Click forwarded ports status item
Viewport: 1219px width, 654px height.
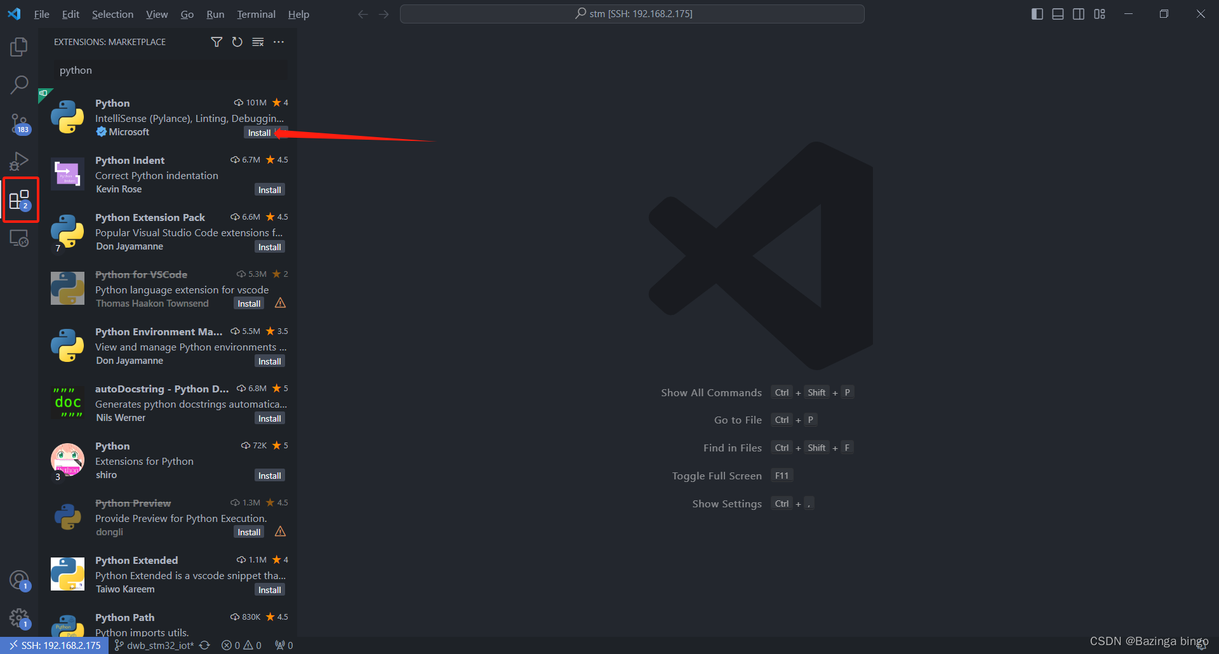point(284,645)
